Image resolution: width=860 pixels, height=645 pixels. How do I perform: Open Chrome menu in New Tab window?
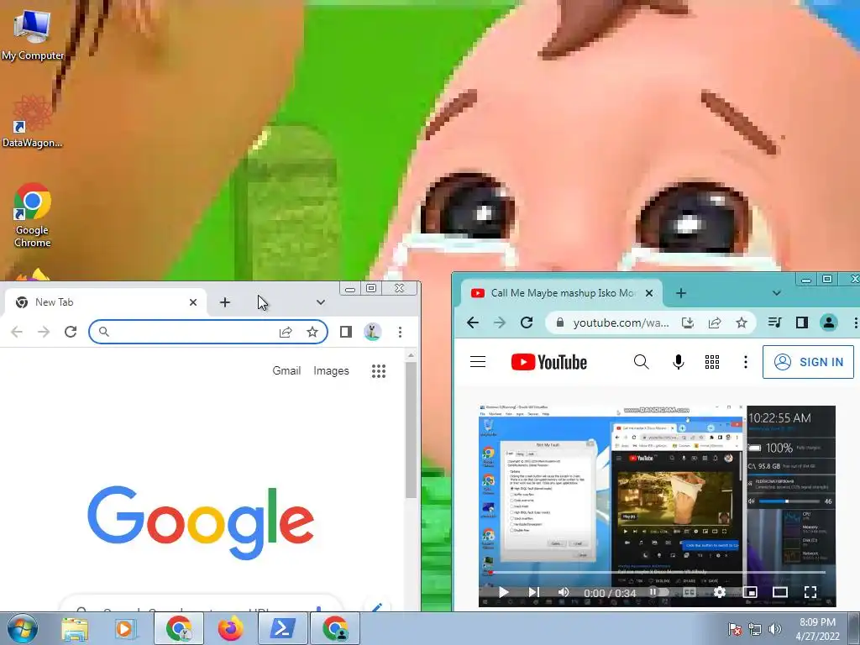[400, 332]
